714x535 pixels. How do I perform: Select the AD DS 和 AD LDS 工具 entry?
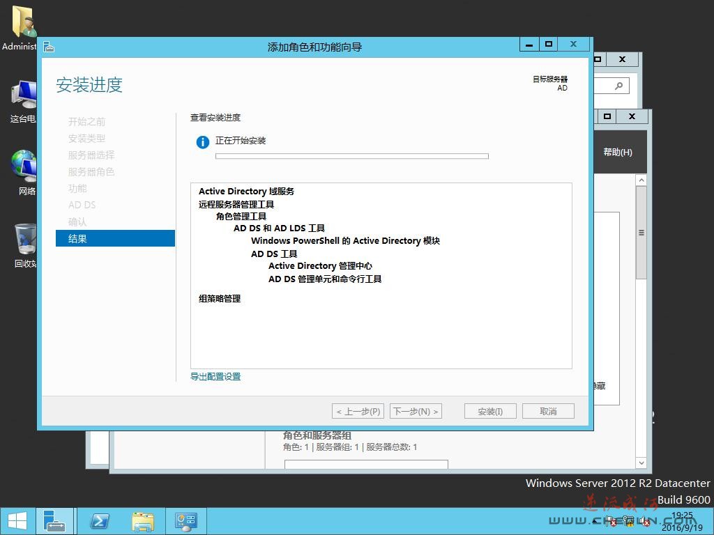(279, 228)
